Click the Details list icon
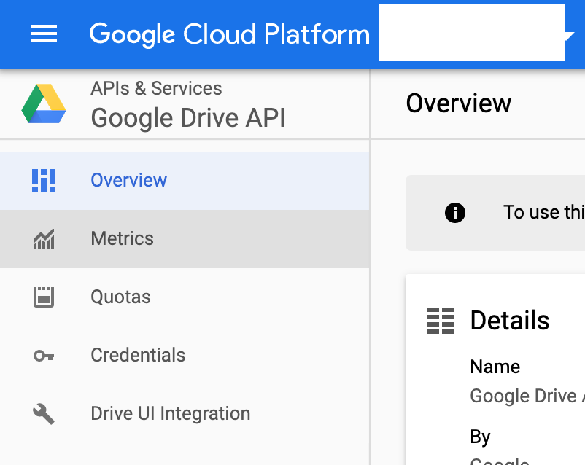 click(x=441, y=321)
